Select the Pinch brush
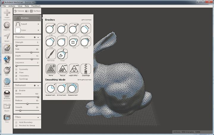Viewport: 214px width, 135px height. click(x=62, y=41)
